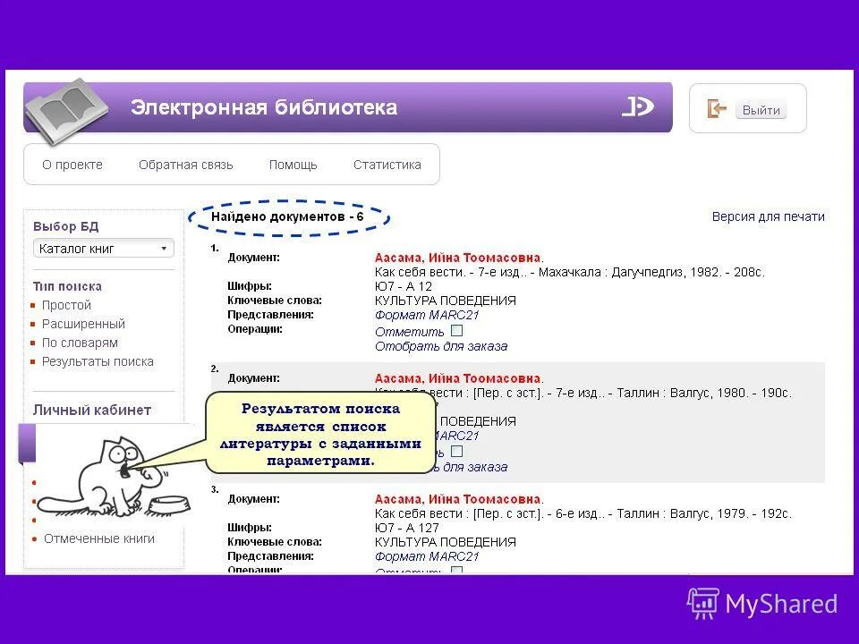Click the Выйти button
This screenshot has height=644, width=859.
click(x=761, y=108)
